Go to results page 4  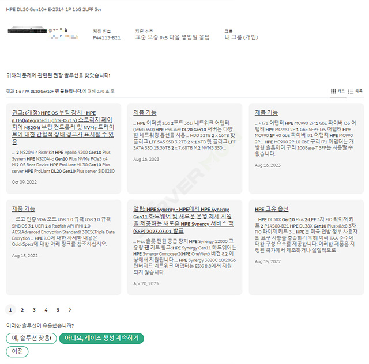point(46,310)
